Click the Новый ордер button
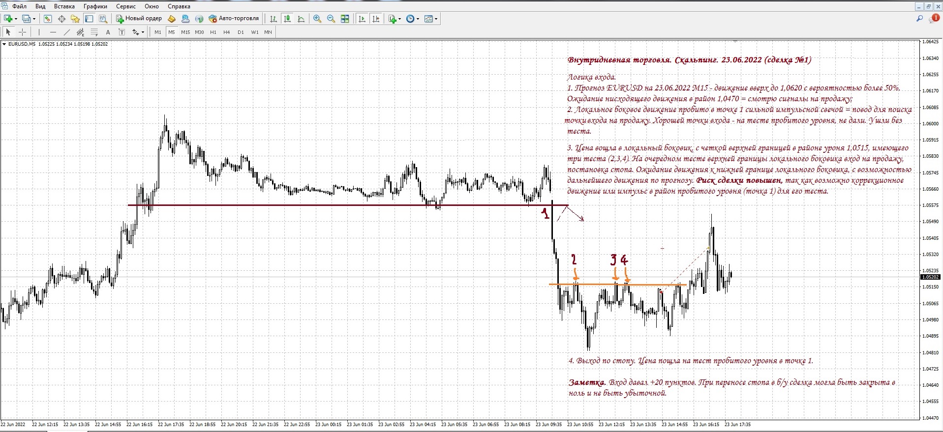 pyautogui.click(x=139, y=19)
